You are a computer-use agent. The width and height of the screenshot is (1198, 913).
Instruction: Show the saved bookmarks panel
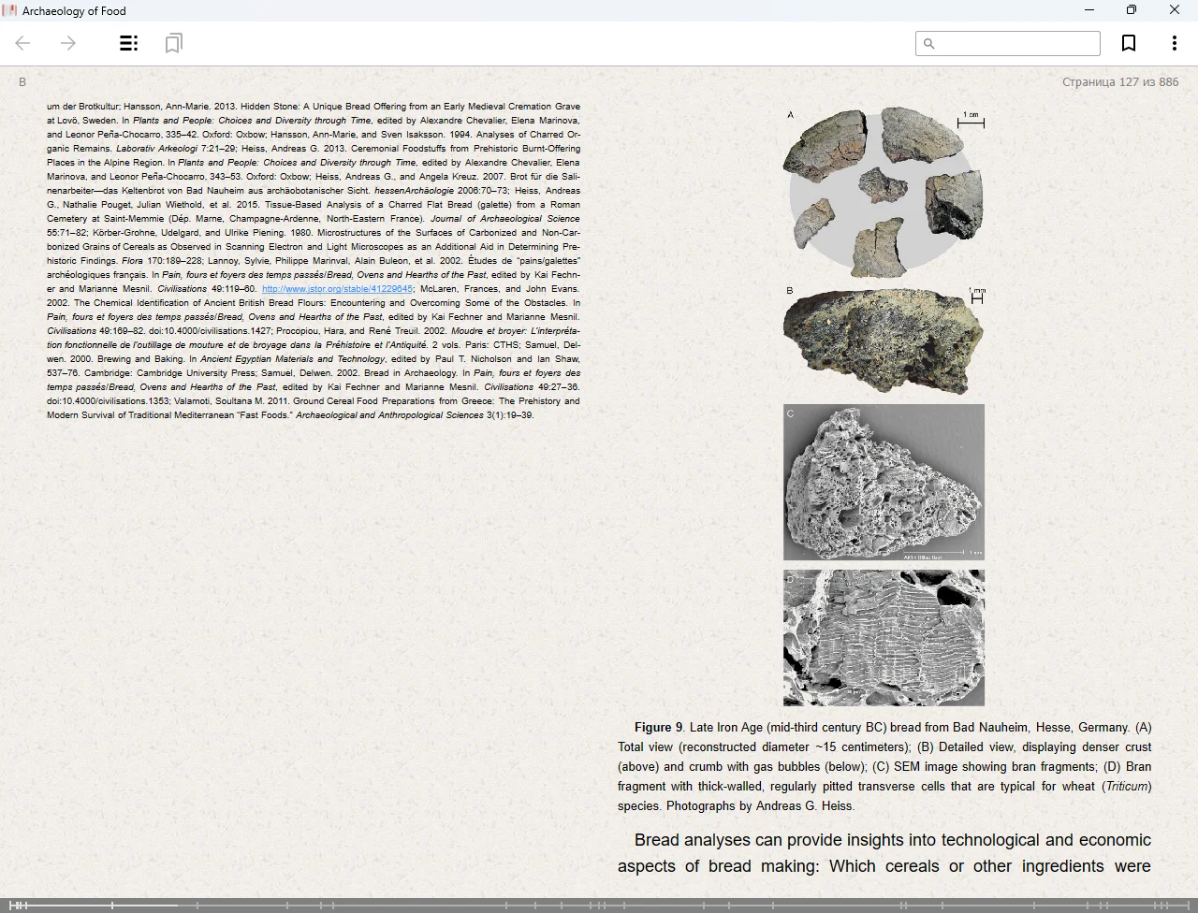[173, 43]
